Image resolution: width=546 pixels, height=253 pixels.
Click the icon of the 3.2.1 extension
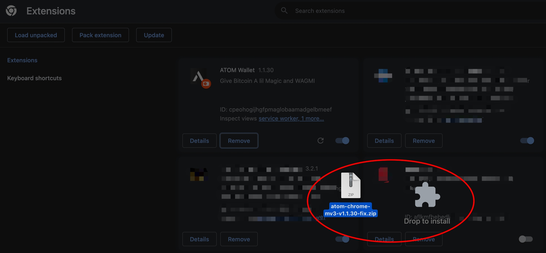[199, 174]
